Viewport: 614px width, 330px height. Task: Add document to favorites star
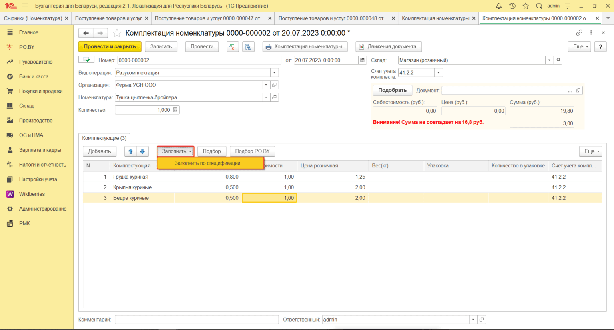(x=117, y=33)
